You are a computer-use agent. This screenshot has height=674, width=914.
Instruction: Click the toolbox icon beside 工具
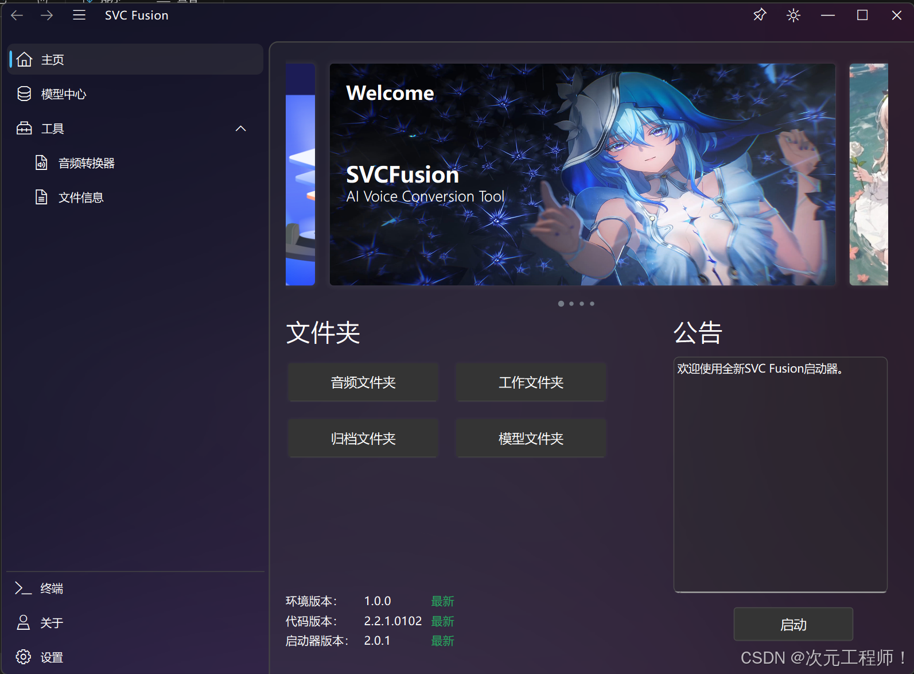point(24,128)
